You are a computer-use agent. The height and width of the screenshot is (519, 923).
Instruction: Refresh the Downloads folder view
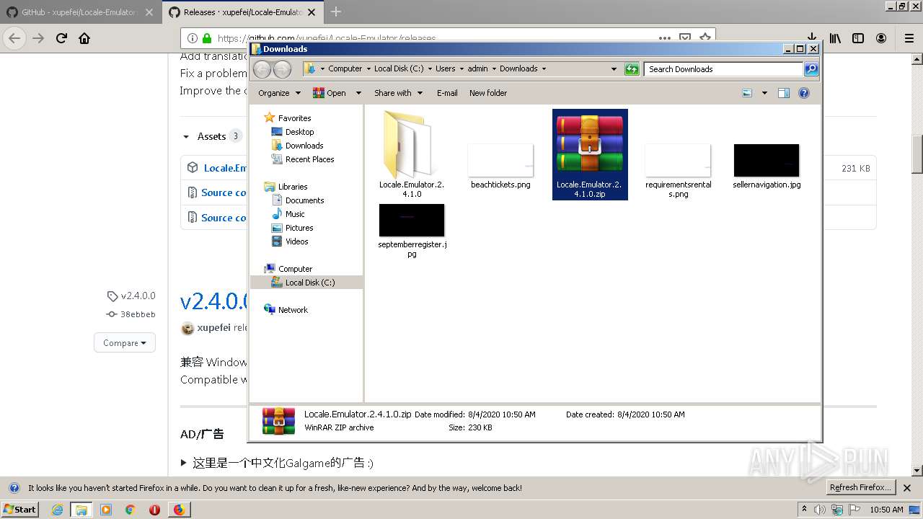(x=632, y=69)
